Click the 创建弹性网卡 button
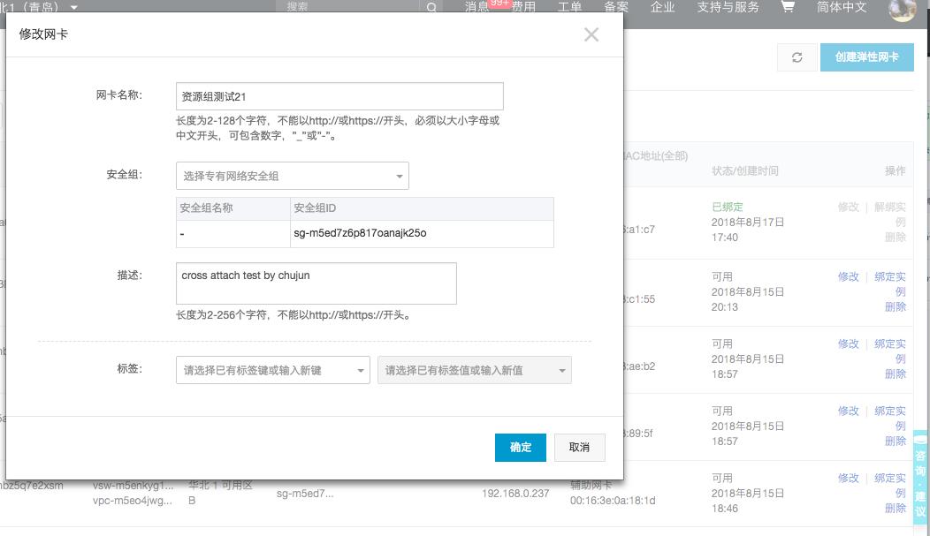 (x=867, y=57)
